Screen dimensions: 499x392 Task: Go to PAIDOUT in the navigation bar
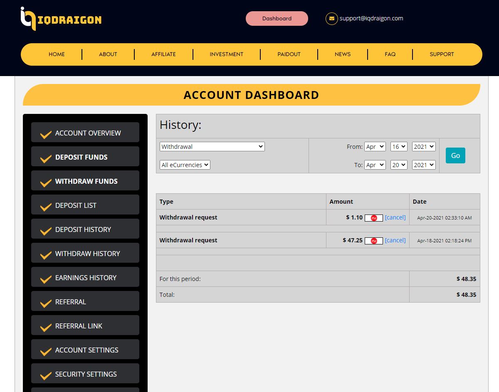coord(289,54)
